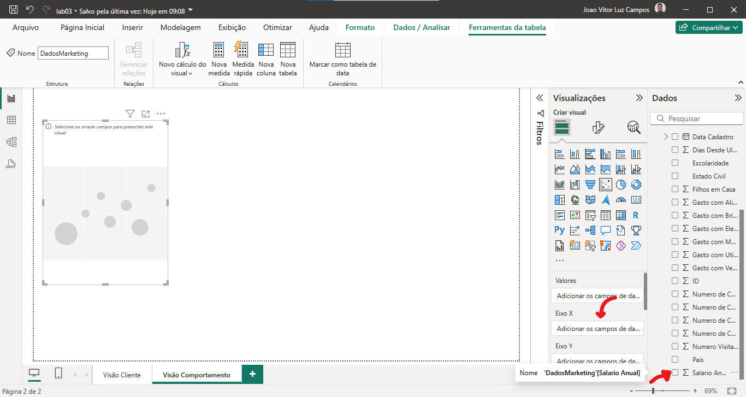746x397 pixels.
Task: Switch to the Página Inicial tab
Action: click(x=82, y=27)
